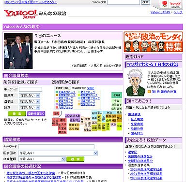Select 北海道 prefecture tile on the map
This screenshot has width=186, height=182.
click(x=117, y=95)
